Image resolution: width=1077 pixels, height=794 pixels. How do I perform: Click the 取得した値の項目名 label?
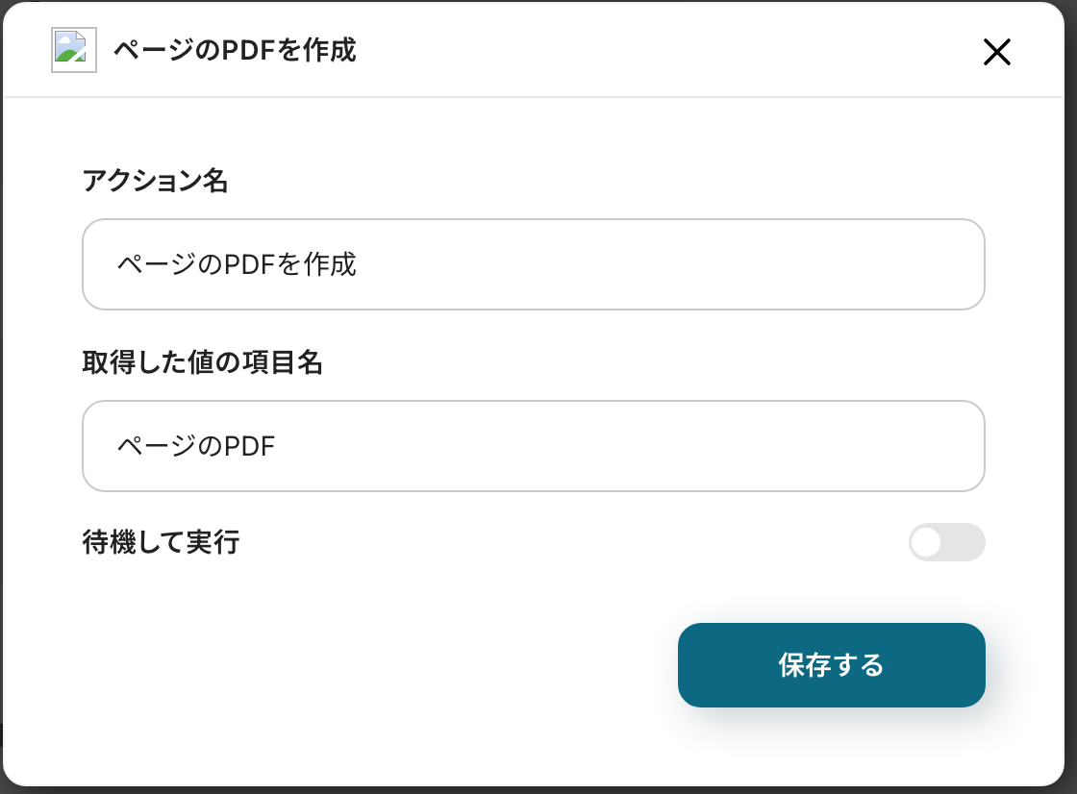click(x=202, y=362)
